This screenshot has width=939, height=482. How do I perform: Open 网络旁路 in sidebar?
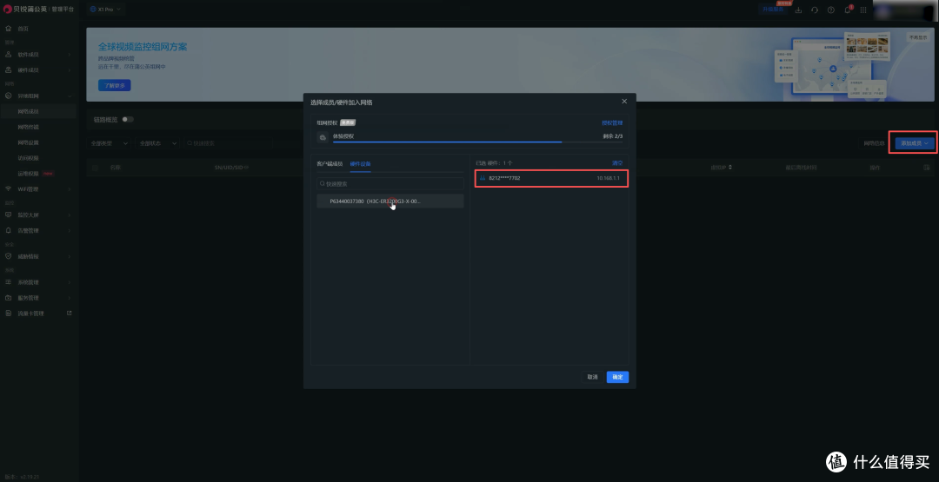coord(28,127)
